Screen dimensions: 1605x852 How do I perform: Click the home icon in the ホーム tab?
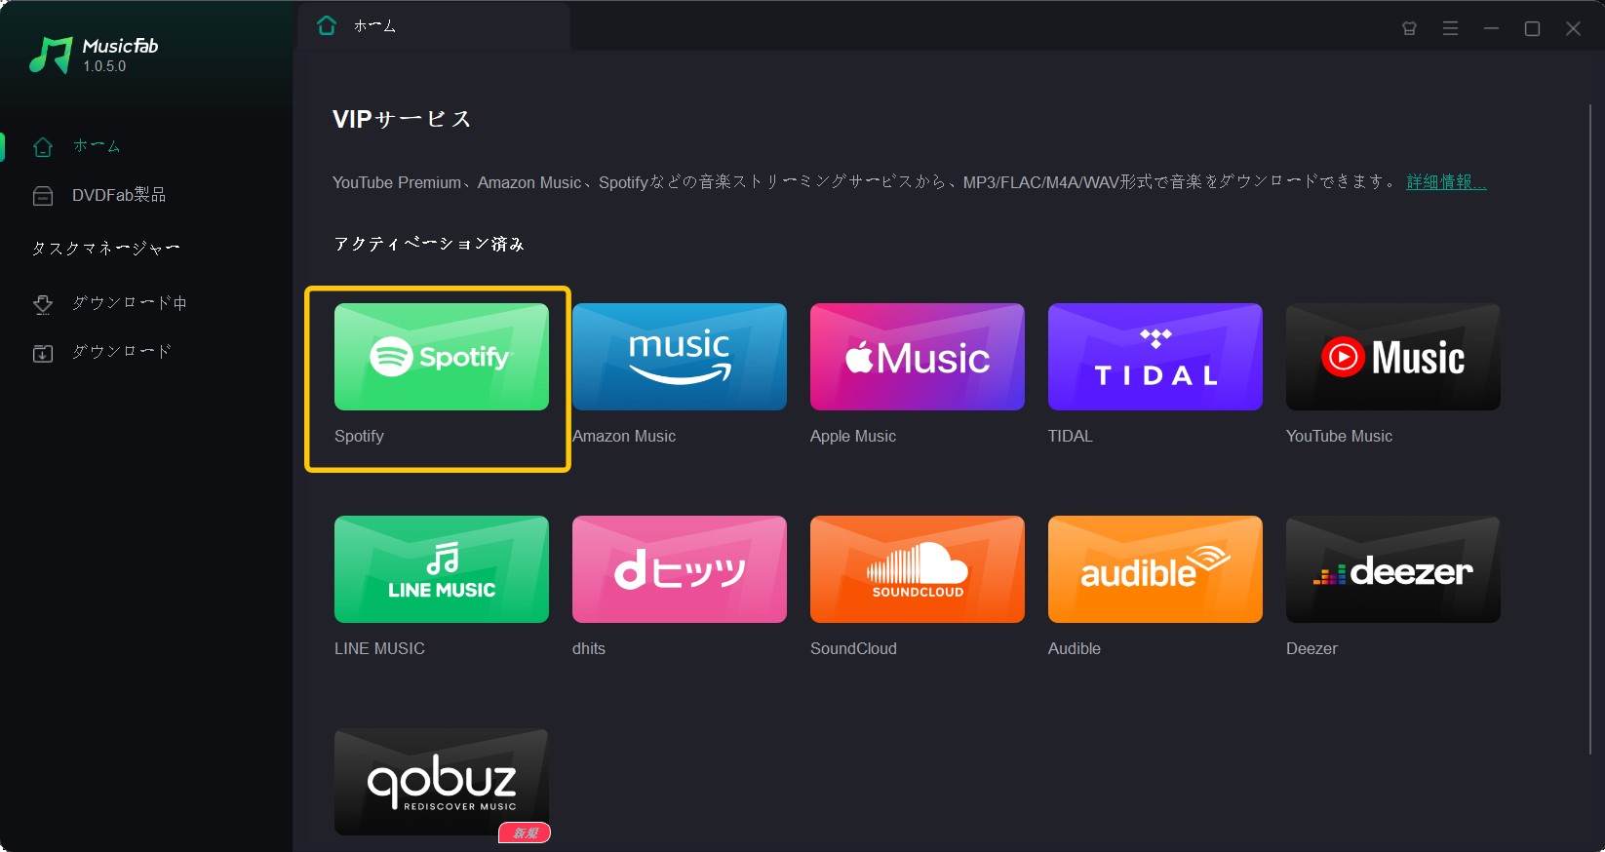point(327,25)
